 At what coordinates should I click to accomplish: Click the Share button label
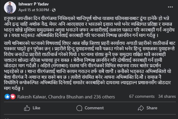pos(152,108)
